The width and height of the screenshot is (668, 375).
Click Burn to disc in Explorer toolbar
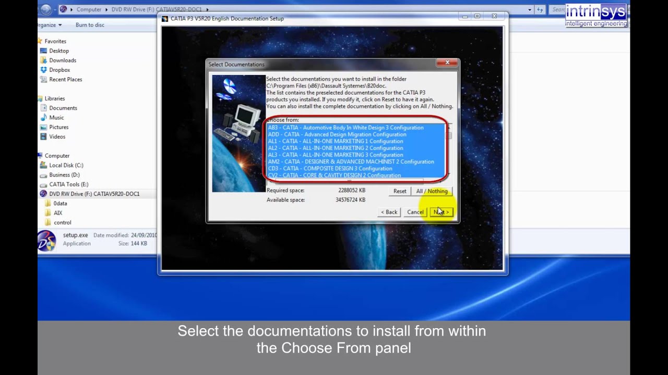(x=90, y=25)
